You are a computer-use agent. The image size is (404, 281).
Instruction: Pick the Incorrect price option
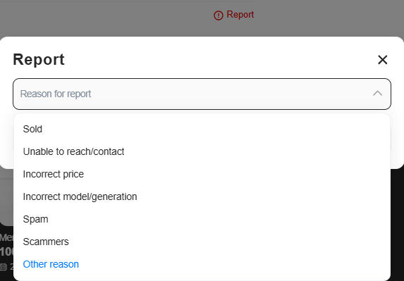[202, 174]
